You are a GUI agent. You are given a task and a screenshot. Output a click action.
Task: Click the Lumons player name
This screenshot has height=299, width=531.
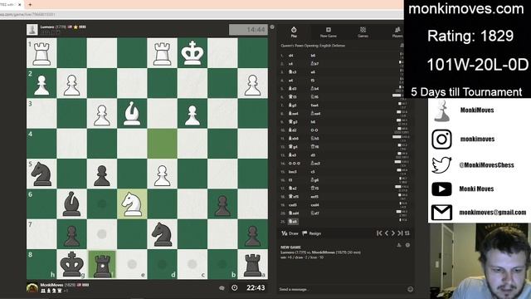click(47, 27)
